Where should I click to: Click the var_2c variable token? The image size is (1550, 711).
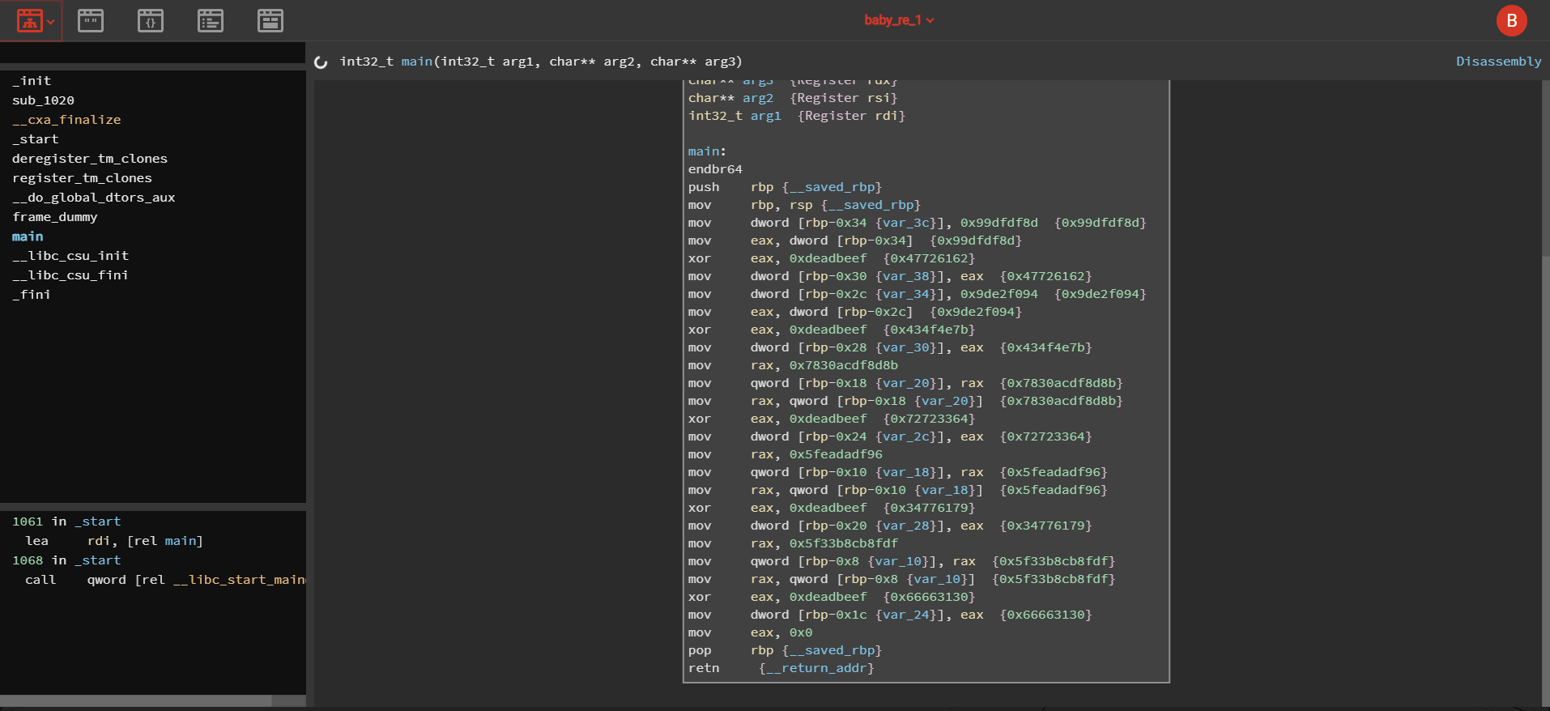907,436
